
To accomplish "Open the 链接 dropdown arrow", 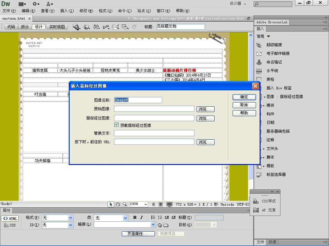I will pos(153,225).
